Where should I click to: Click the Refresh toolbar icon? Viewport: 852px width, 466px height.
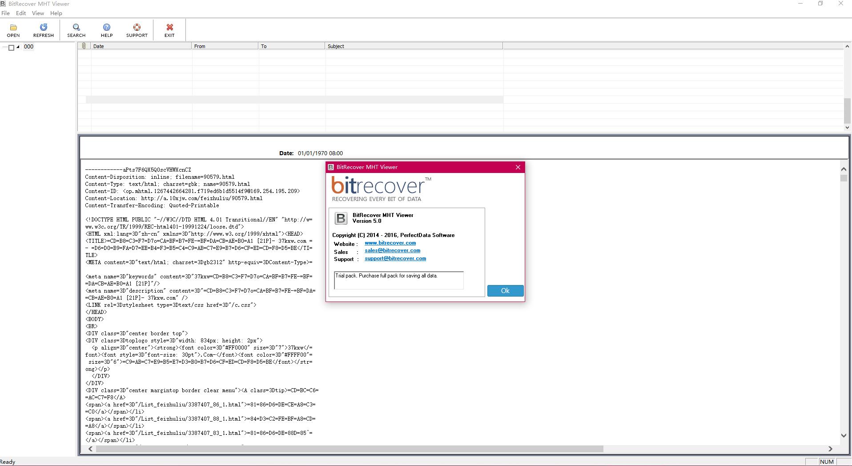[43, 28]
